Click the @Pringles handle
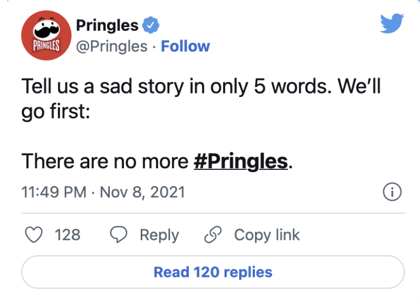The image size is (420, 305). tap(111, 47)
